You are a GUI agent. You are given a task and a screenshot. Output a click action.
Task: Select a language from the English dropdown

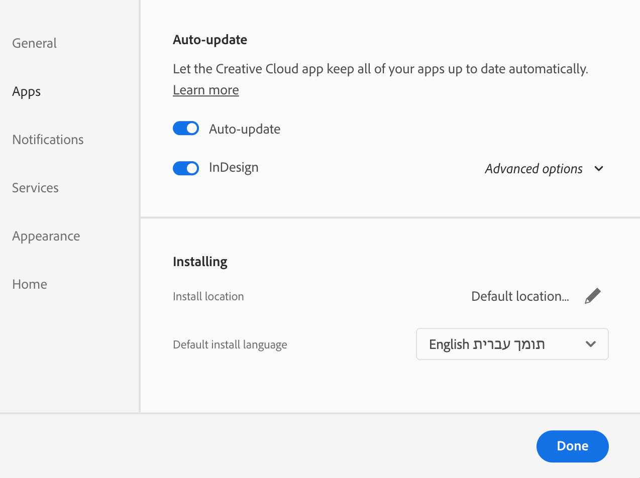tap(512, 344)
